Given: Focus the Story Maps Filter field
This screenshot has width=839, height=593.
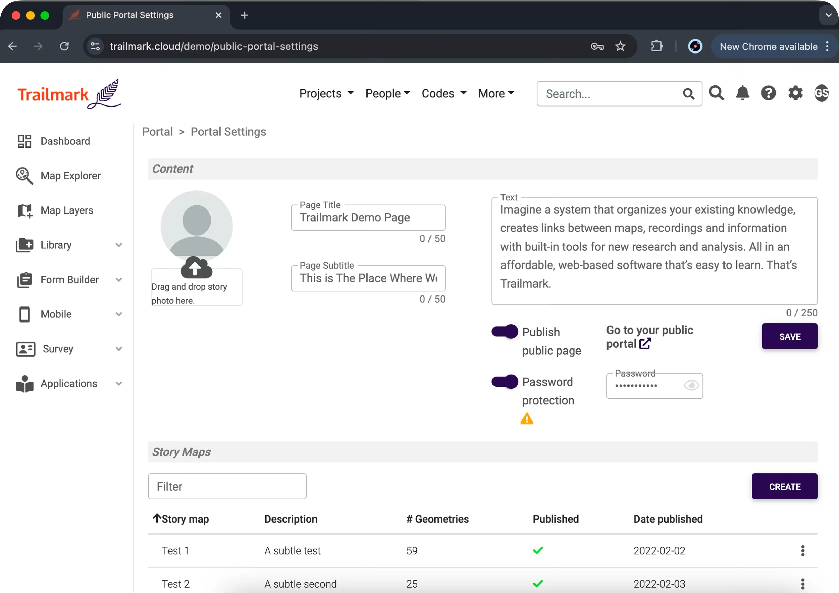Looking at the screenshot, I should coord(227,486).
